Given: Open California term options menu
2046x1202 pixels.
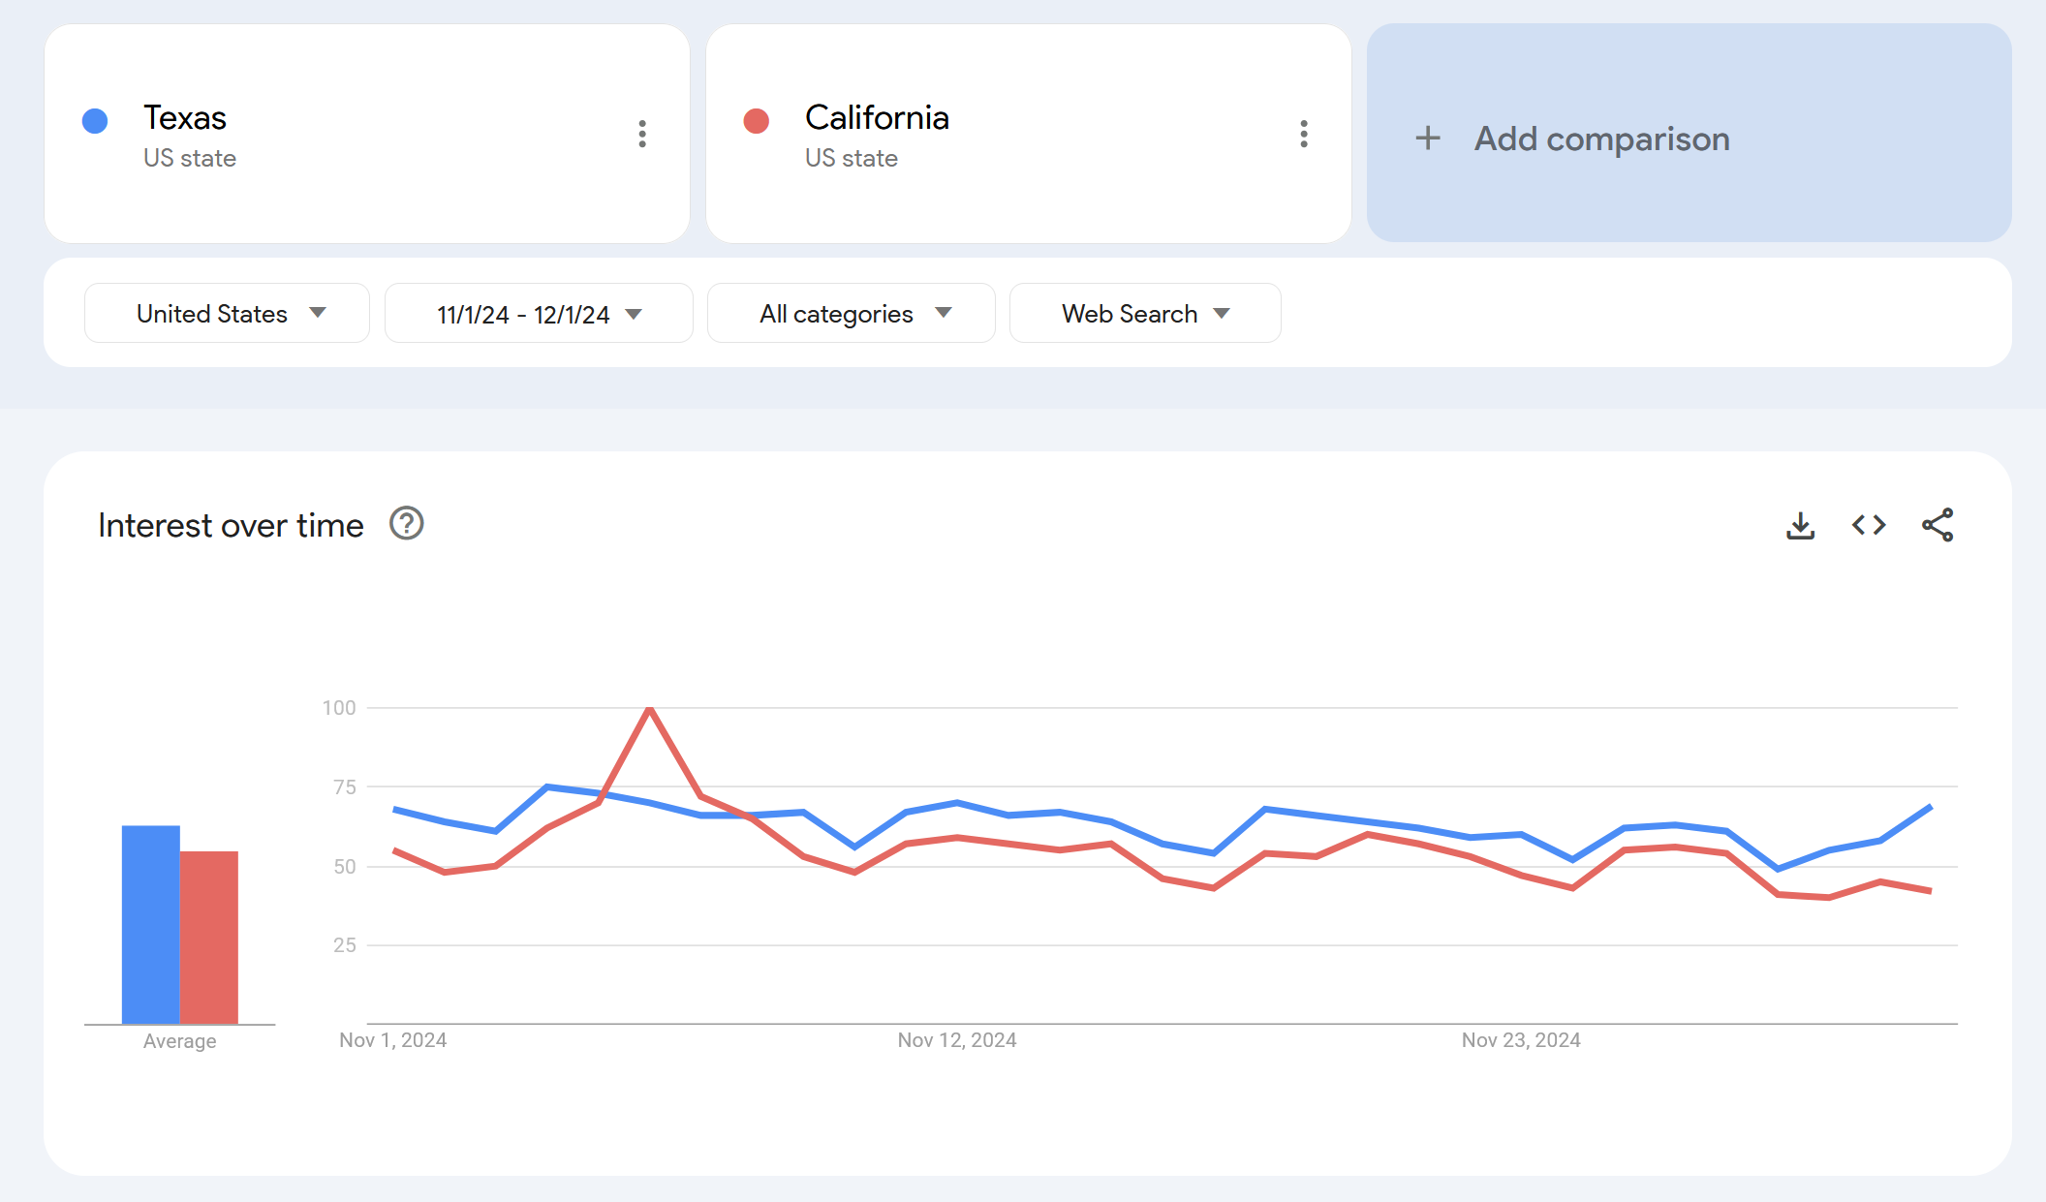Looking at the screenshot, I should tap(1304, 134).
